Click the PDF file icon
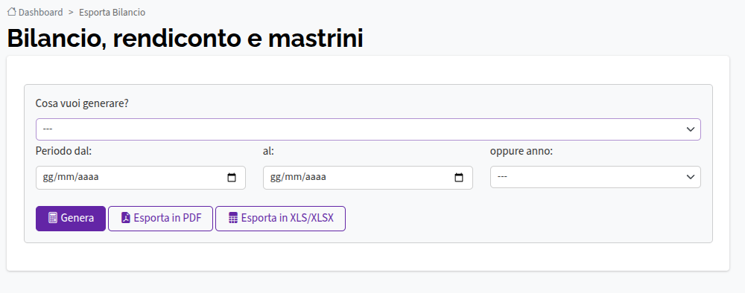Screen dimensions: 745x293 126,219
